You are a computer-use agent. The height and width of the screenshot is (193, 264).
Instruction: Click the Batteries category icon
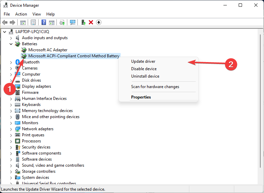pos(18,44)
